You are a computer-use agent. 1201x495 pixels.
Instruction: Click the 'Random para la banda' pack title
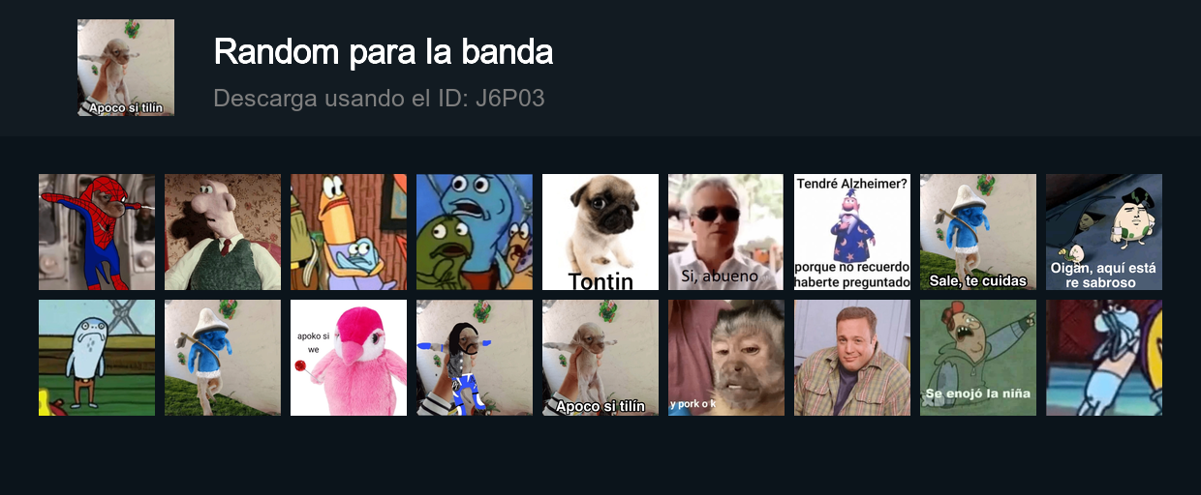tap(384, 52)
